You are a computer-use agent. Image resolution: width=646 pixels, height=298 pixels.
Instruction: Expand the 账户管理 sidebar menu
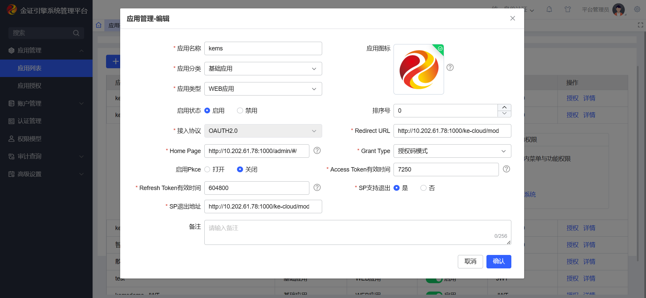click(81, 103)
